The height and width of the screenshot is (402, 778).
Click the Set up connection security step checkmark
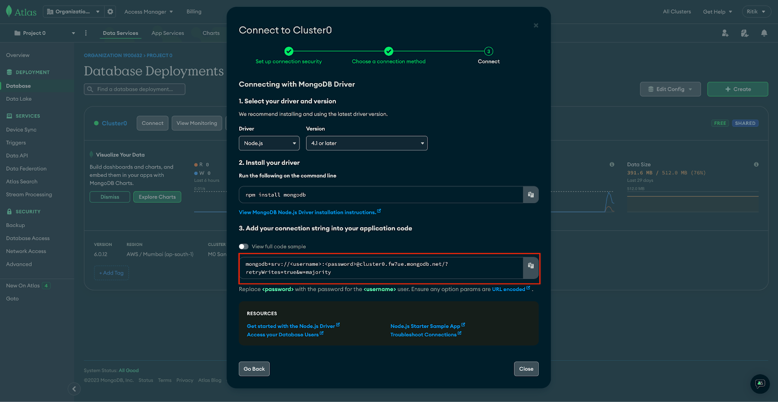coord(289,51)
